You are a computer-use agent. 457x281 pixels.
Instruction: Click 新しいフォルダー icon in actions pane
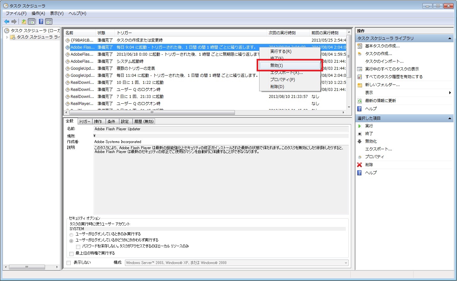pyautogui.click(x=360, y=85)
